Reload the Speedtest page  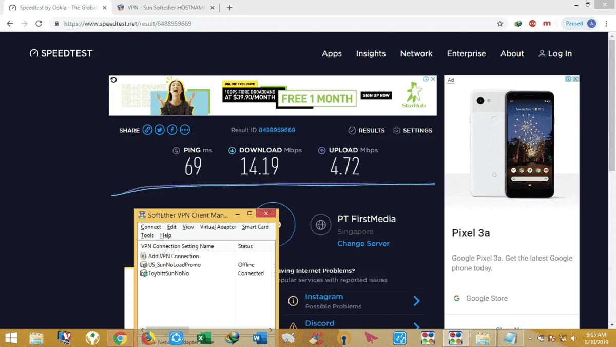pyautogui.click(x=38, y=24)
